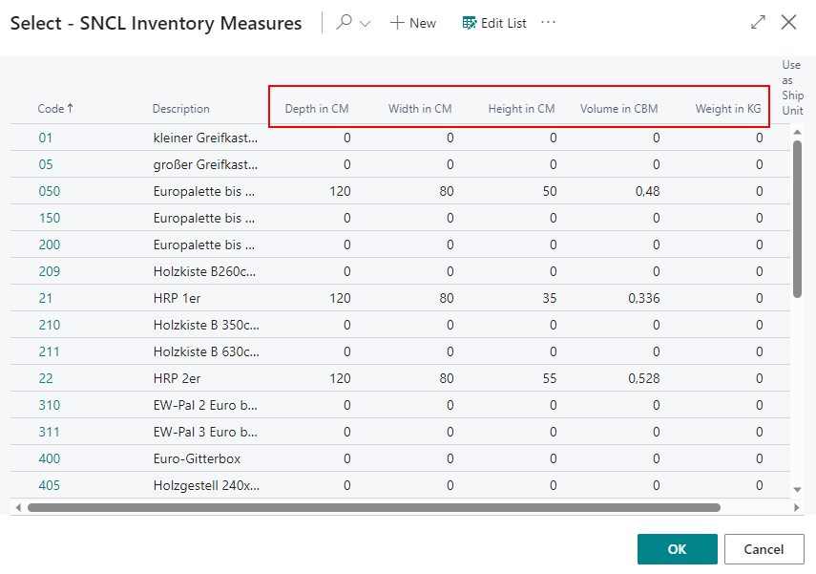Expand the search dropdown chevron
The width and height of the screenshot is (816, 574).
pos(365,24)
